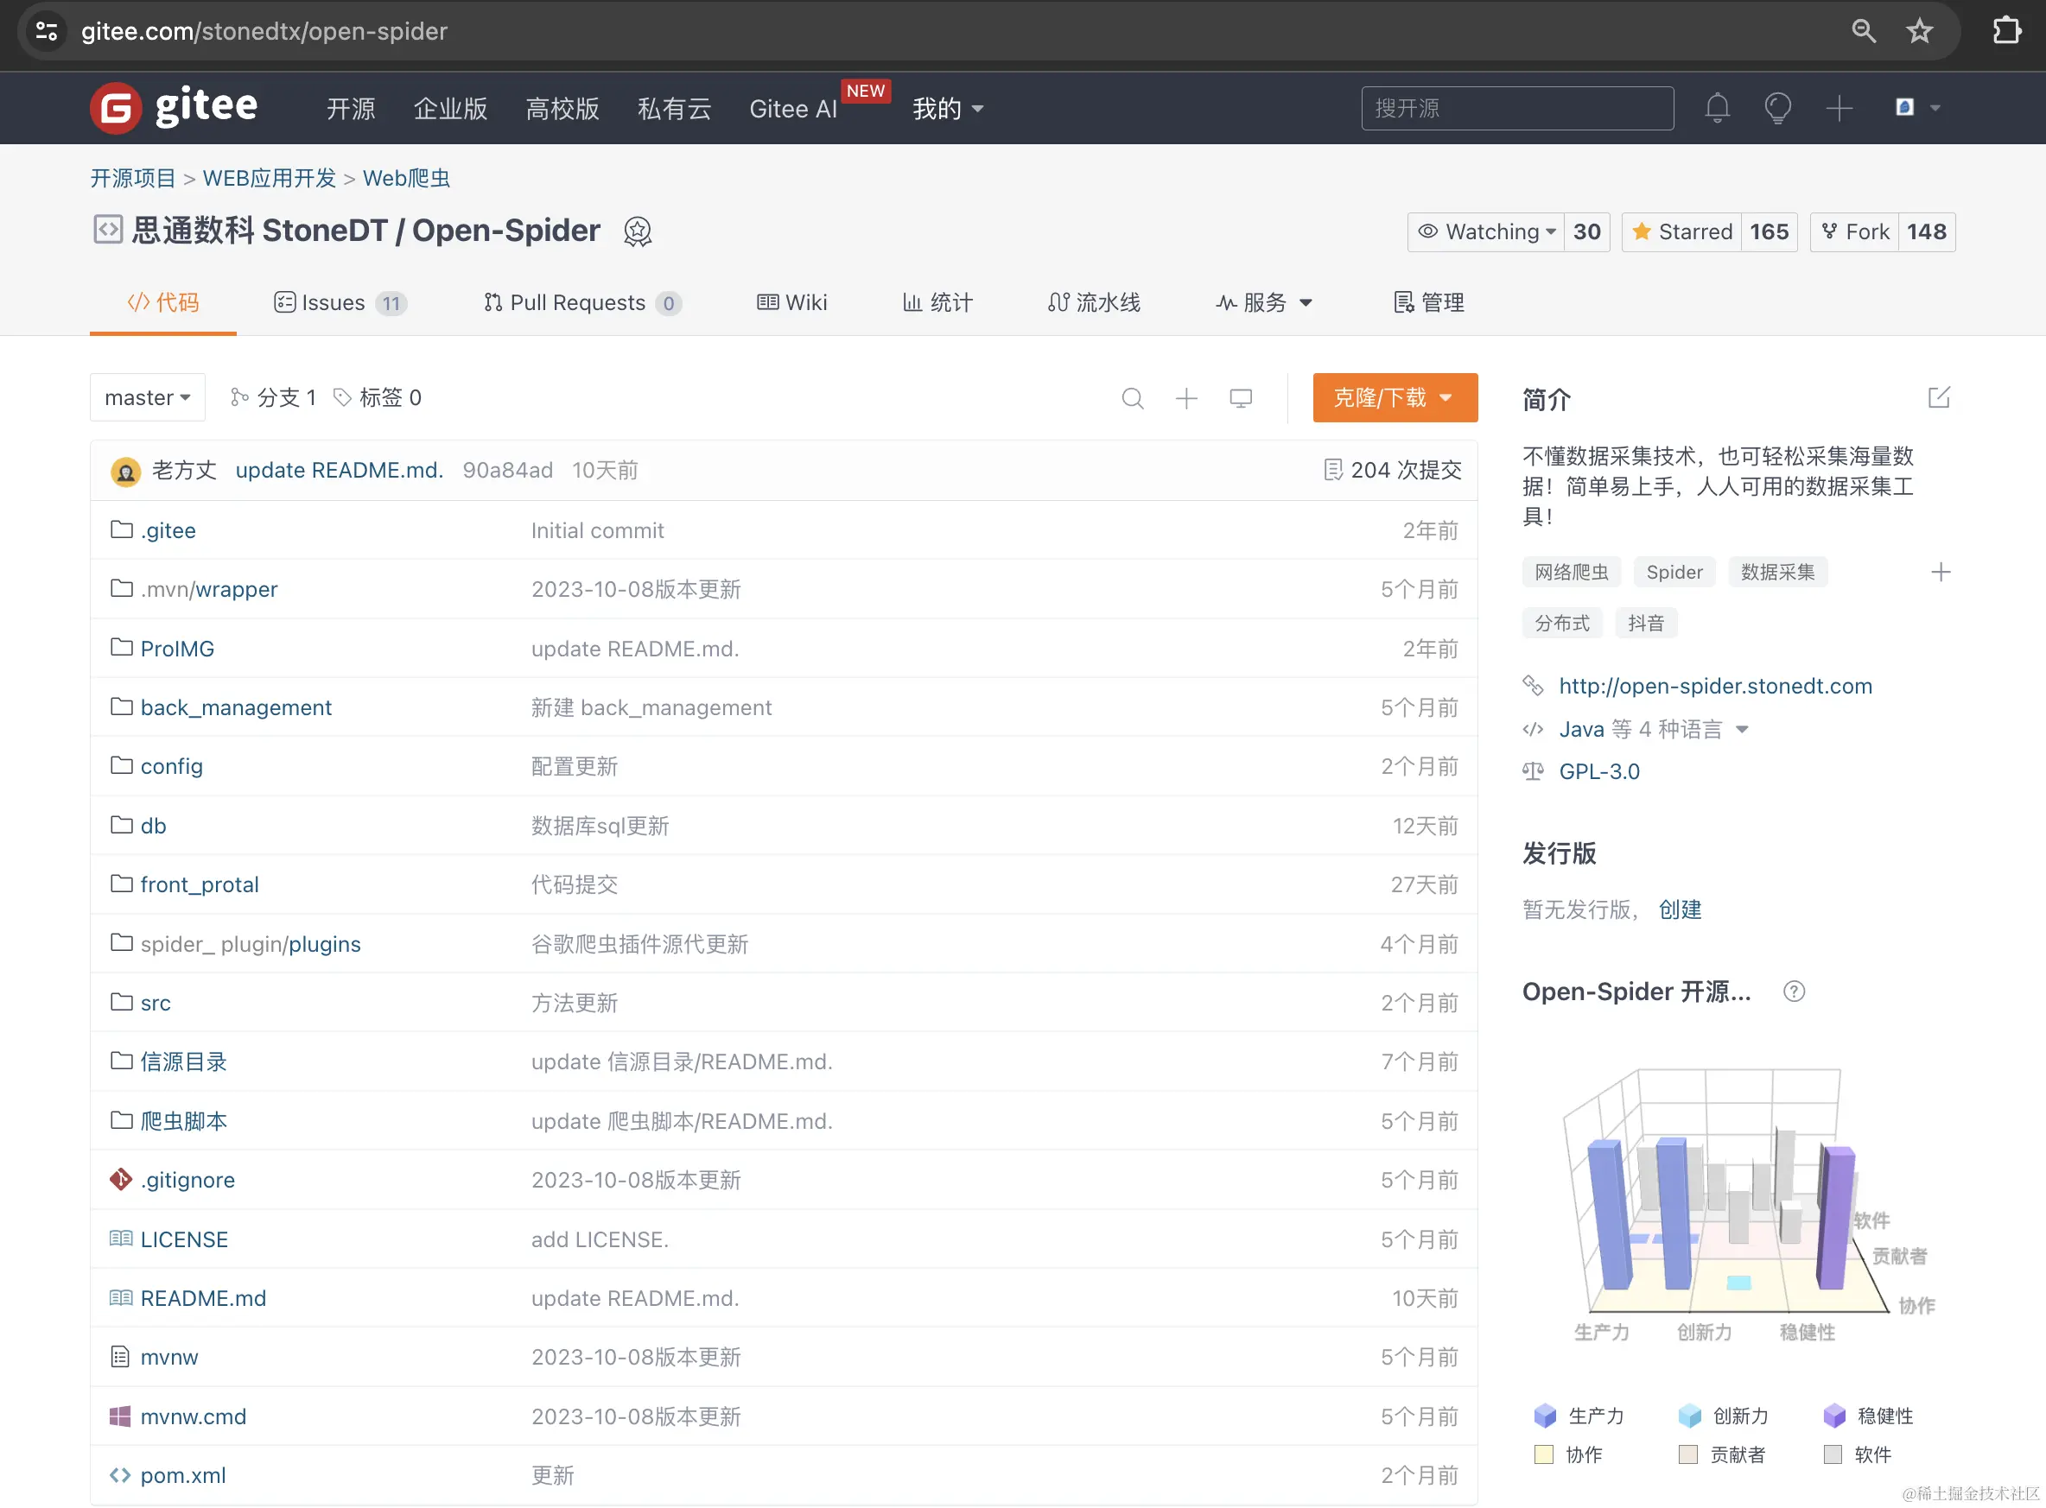This screenshot has width=2046, height=1508.
Task: Open the master branch dropdown
Action: coord(147,398)
